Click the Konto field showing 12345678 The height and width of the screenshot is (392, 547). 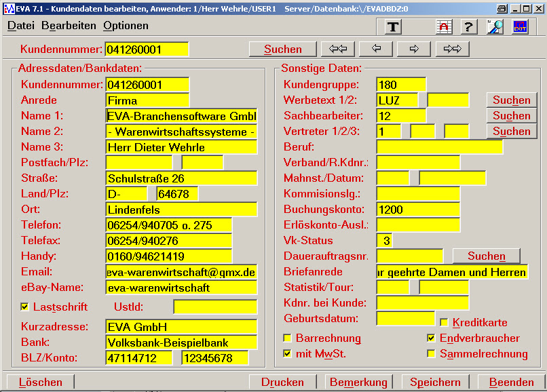215,358
